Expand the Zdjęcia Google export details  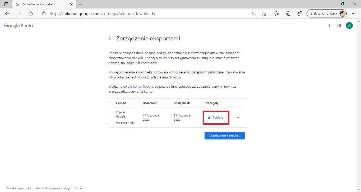(238, 118)
